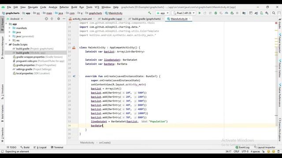Expand the manifests folder
Image resolution: width=282 pixels, height=158 pixels.
[10, 28]
